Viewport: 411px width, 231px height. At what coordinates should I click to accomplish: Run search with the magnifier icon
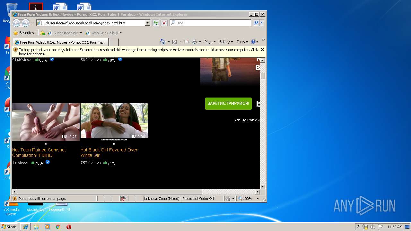[256, 23]
